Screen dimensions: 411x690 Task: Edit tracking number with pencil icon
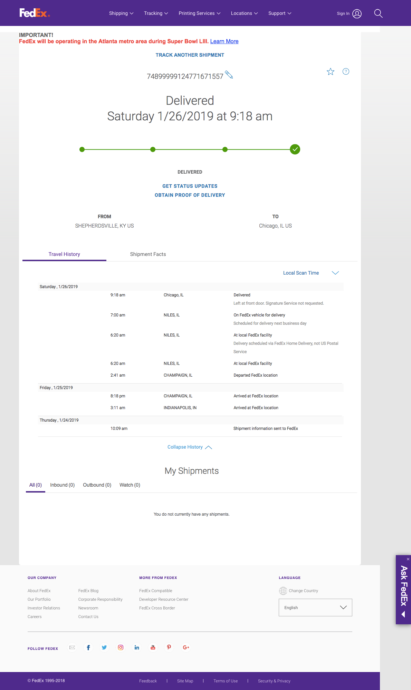[x=229, y=74]
